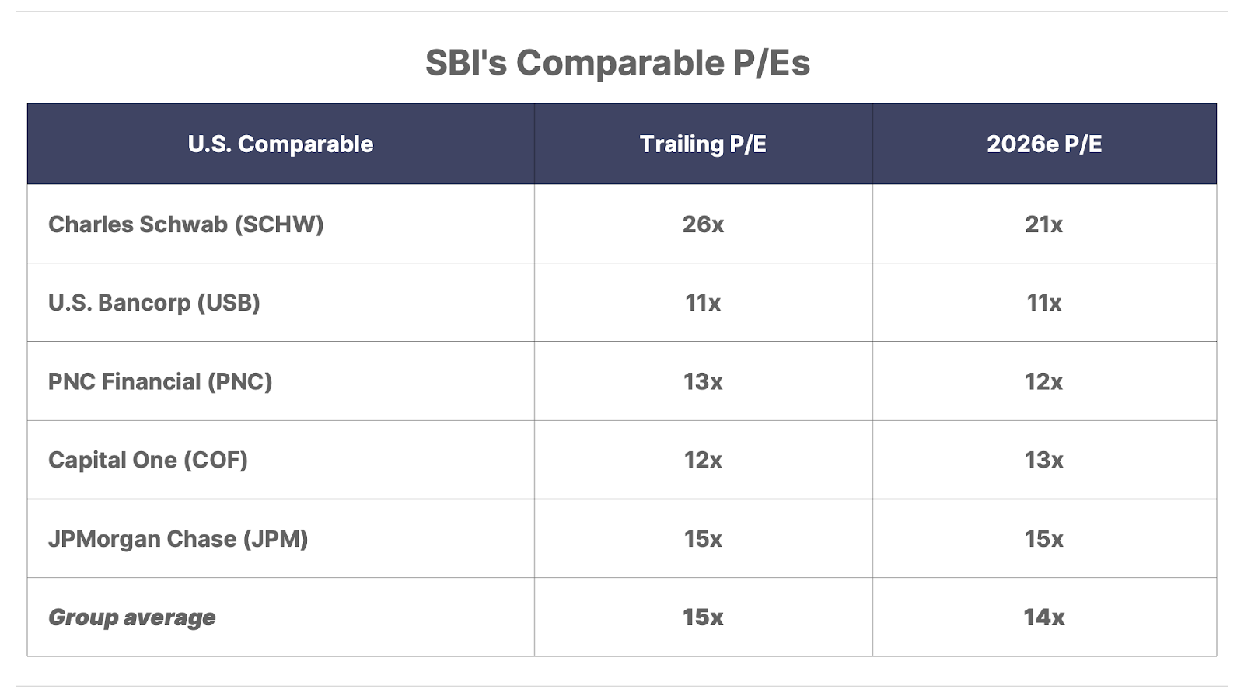Select the group average 14x 2026e cell
The image size is (1244, 699).
pos(1044,617)
